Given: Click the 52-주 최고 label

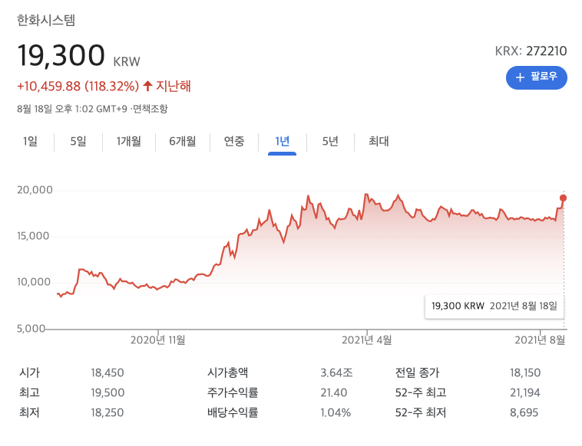Looking at the screenshot, I should coord(421,392).
